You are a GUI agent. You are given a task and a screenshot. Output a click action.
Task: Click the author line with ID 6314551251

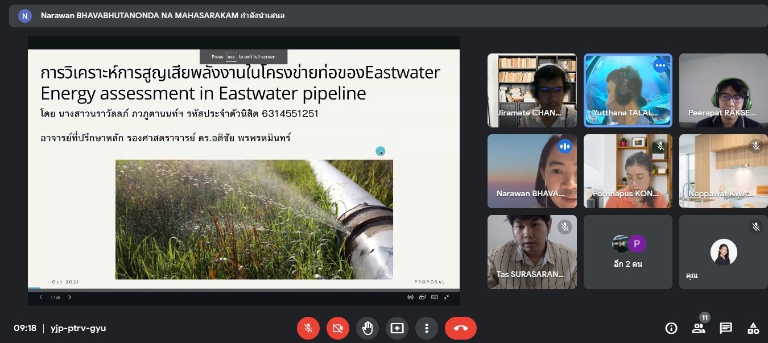point(179,114)
